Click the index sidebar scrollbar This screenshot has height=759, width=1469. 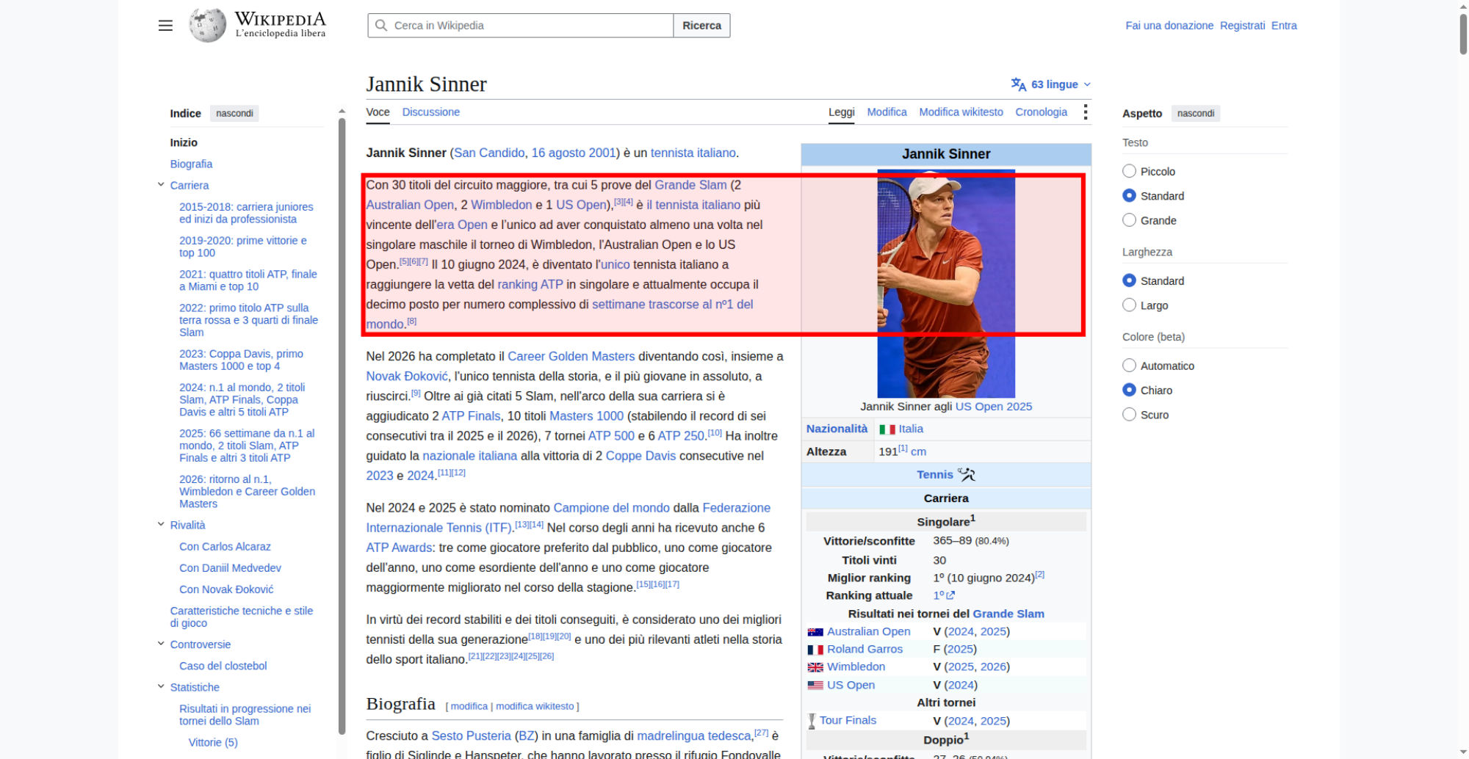point(342,426)
